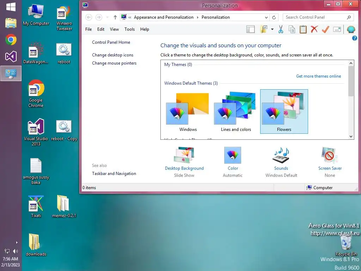Expand the chevron after Appearance and Personalization
Image resolution: width=361 pixels, height=271 pixels.
coord(197,17)
